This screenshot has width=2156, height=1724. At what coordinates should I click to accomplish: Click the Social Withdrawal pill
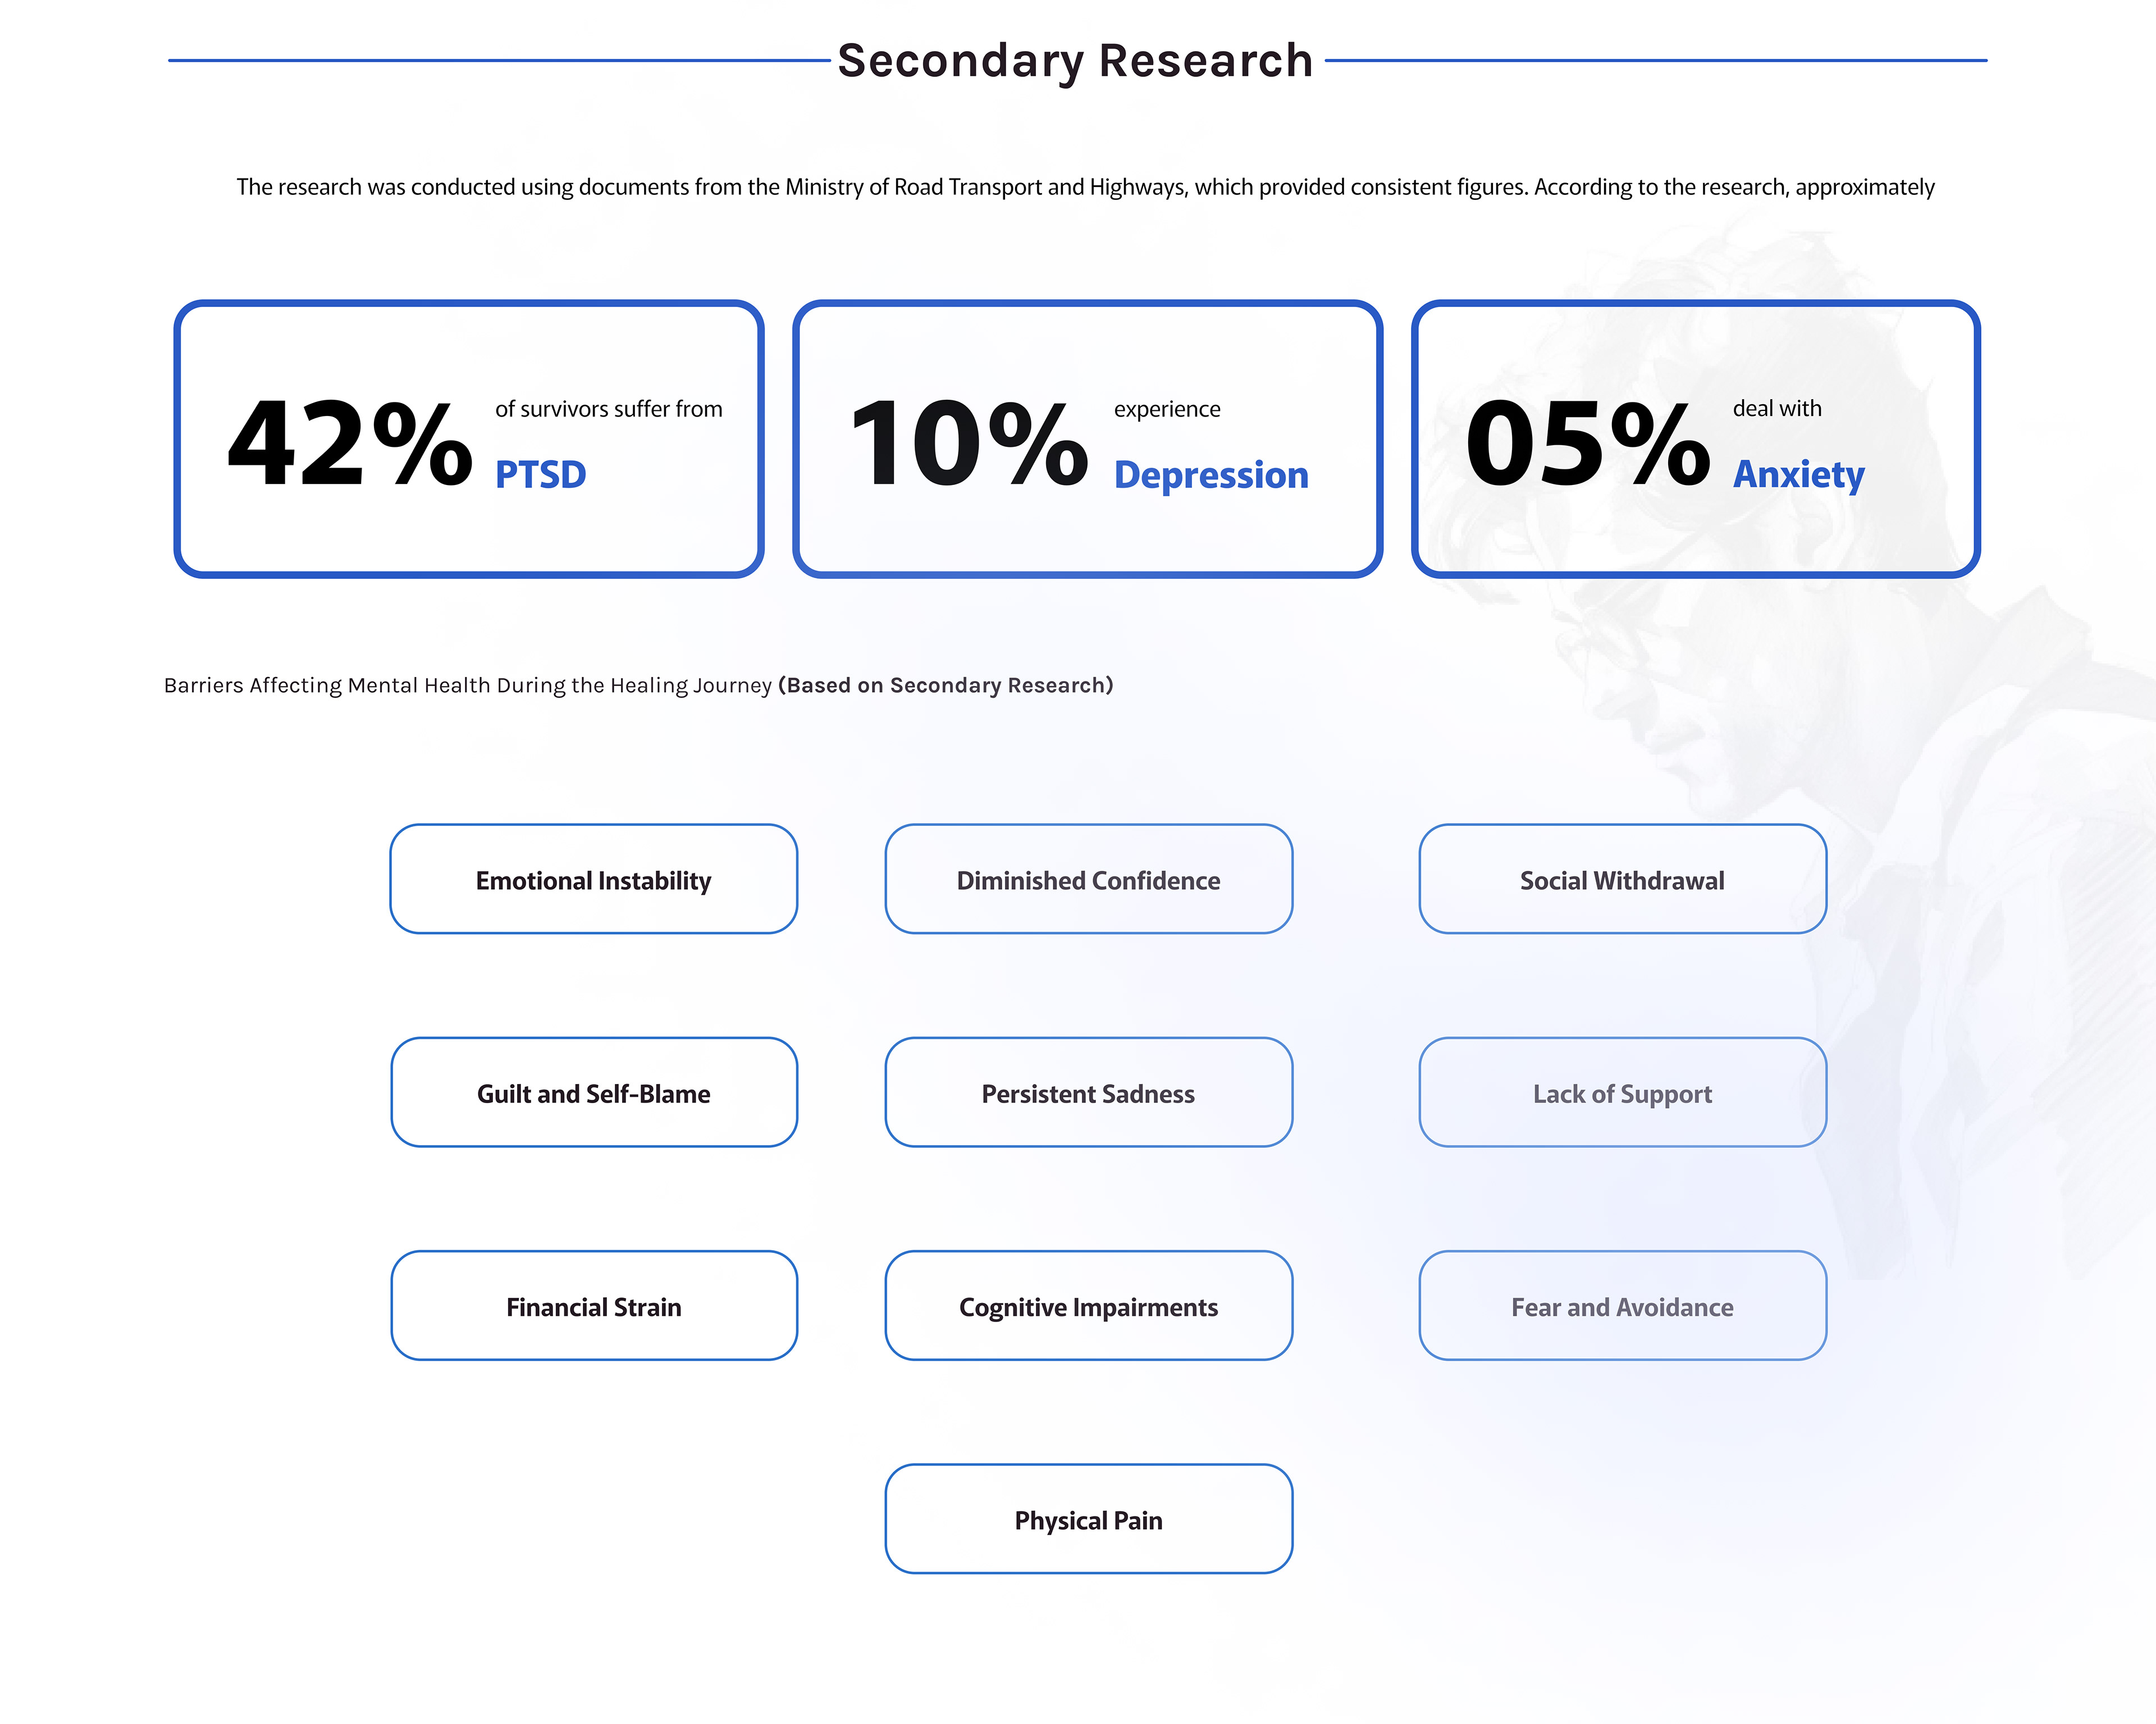click(1622, 880)
